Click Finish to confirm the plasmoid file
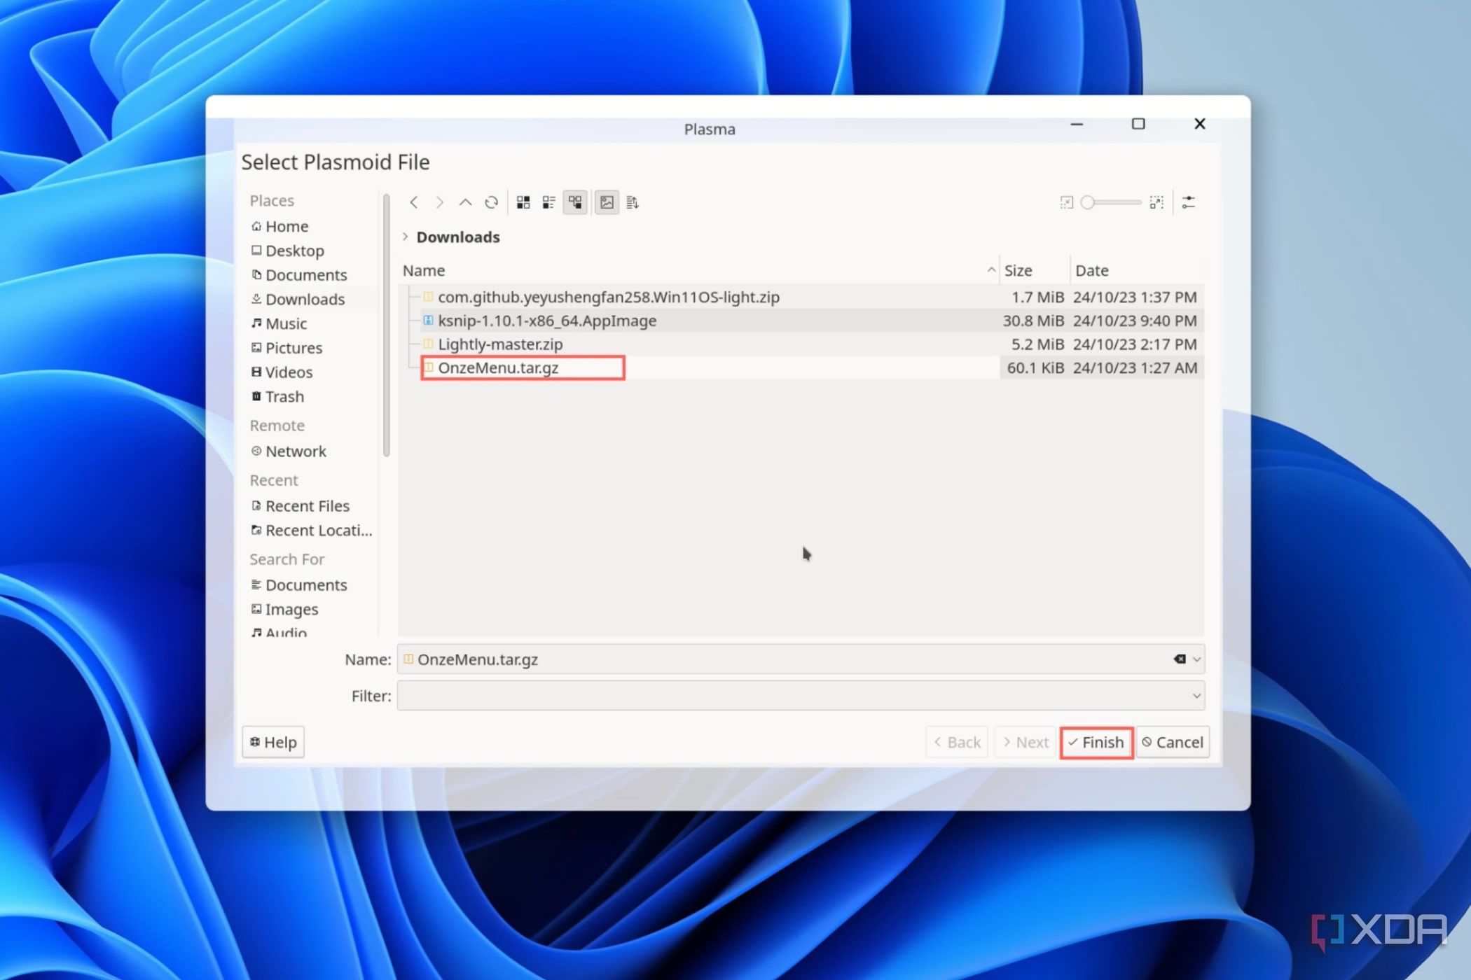 (1096, 742)
